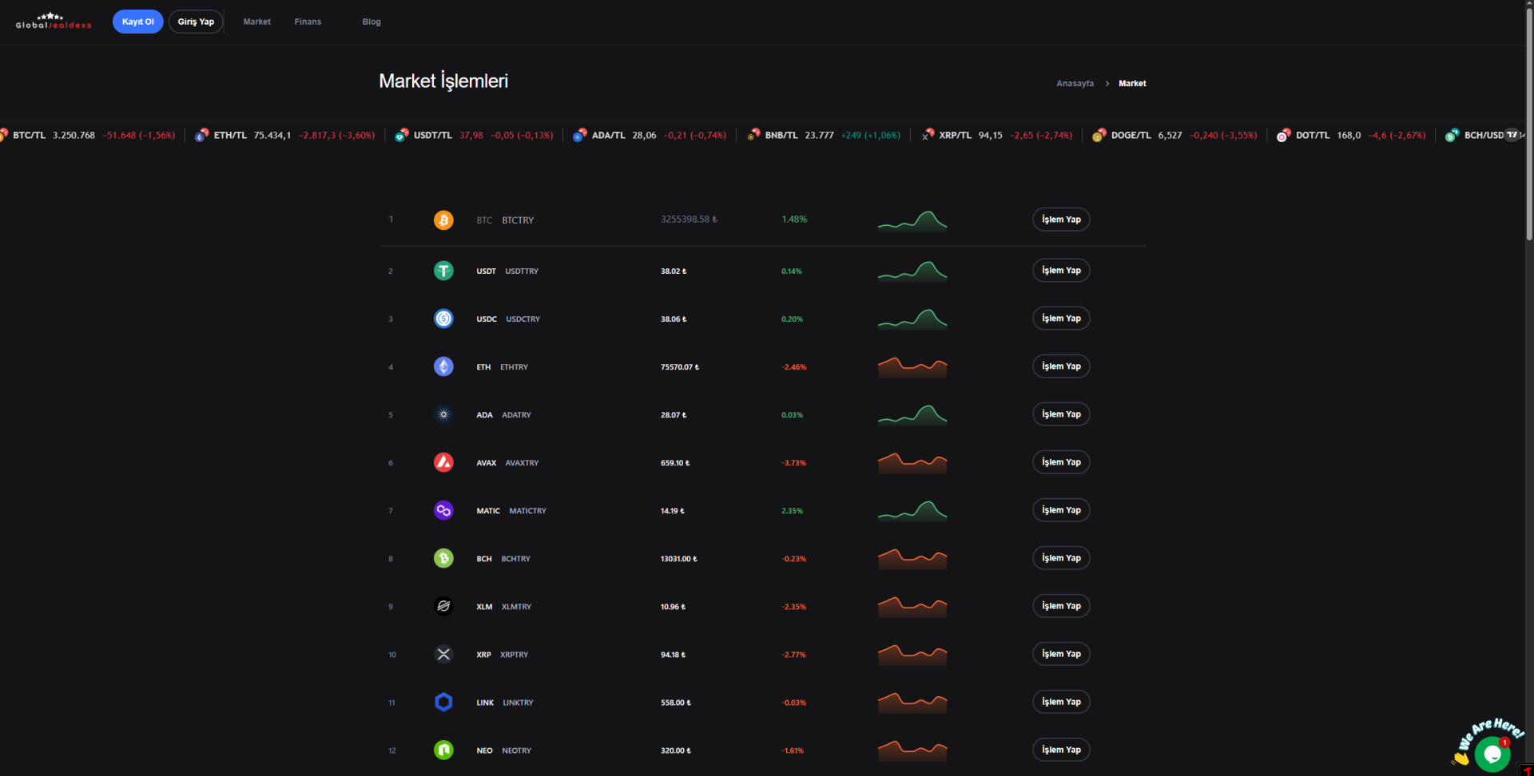This screenshot has height=776, width=1534.
Task: Click the USD Coin icon in USDCTRY row
Action: 443,319
